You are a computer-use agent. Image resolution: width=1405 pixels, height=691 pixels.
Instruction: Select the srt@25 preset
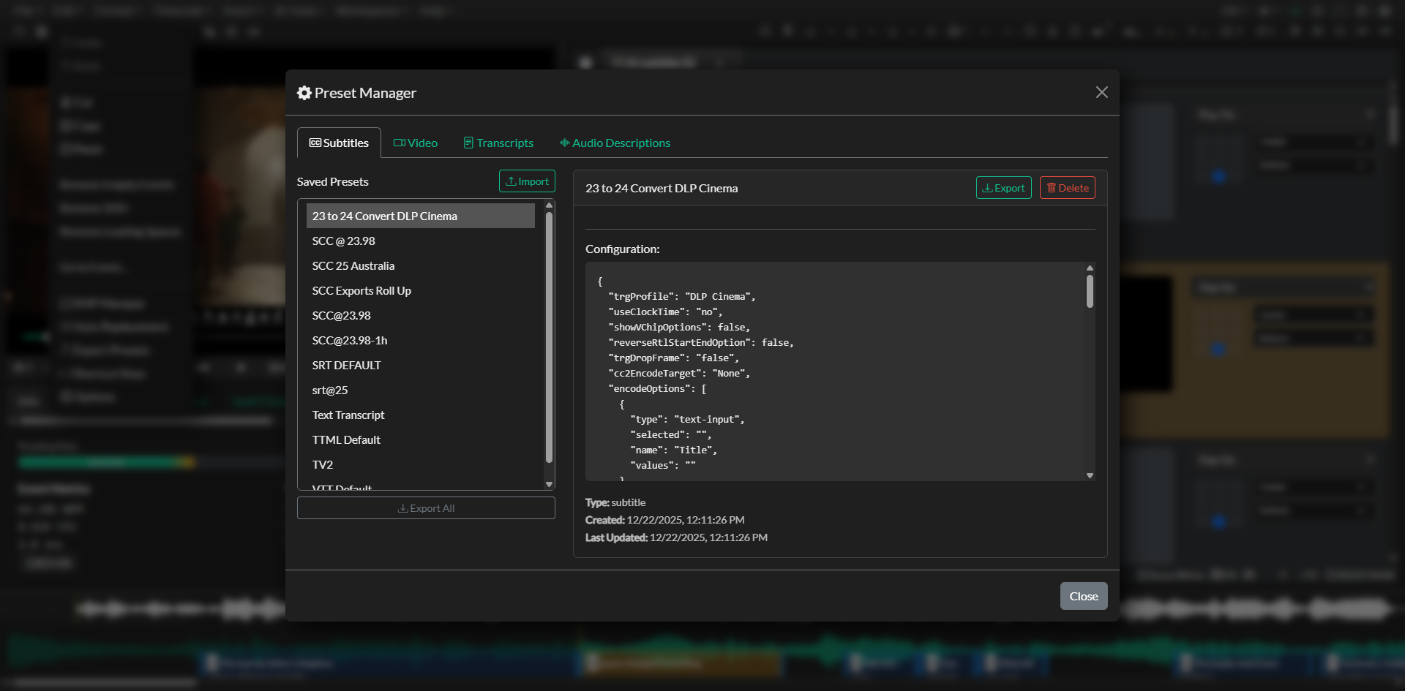pos(421,390)
